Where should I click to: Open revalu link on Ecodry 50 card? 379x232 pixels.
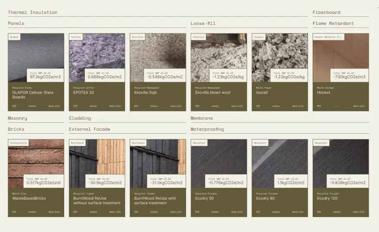point(215,212)
